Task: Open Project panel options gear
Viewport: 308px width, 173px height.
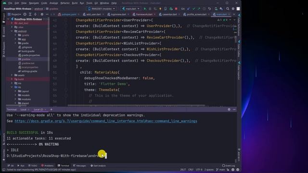Action: [x=42, y=14]
